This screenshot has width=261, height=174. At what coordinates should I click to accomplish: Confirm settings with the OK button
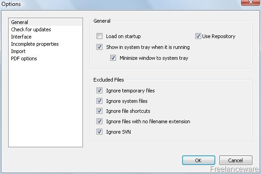(198, 160)
